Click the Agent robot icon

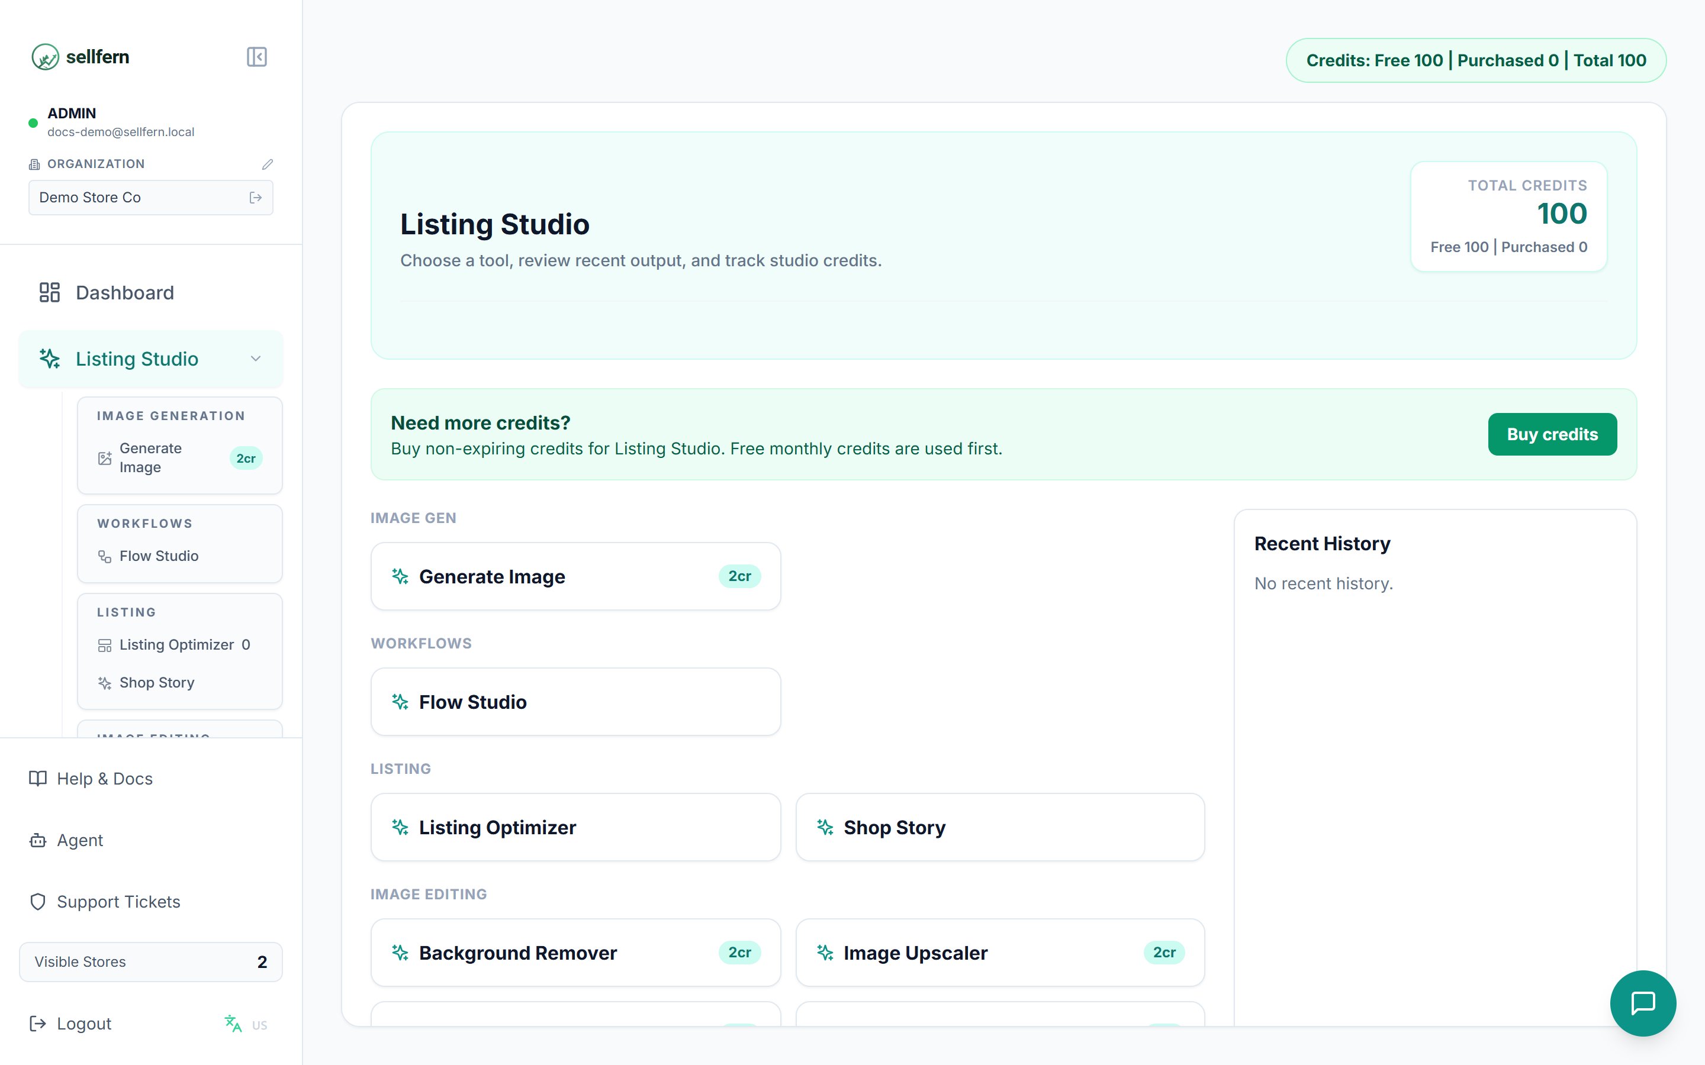pyautogui.click(x=38, y=840)
